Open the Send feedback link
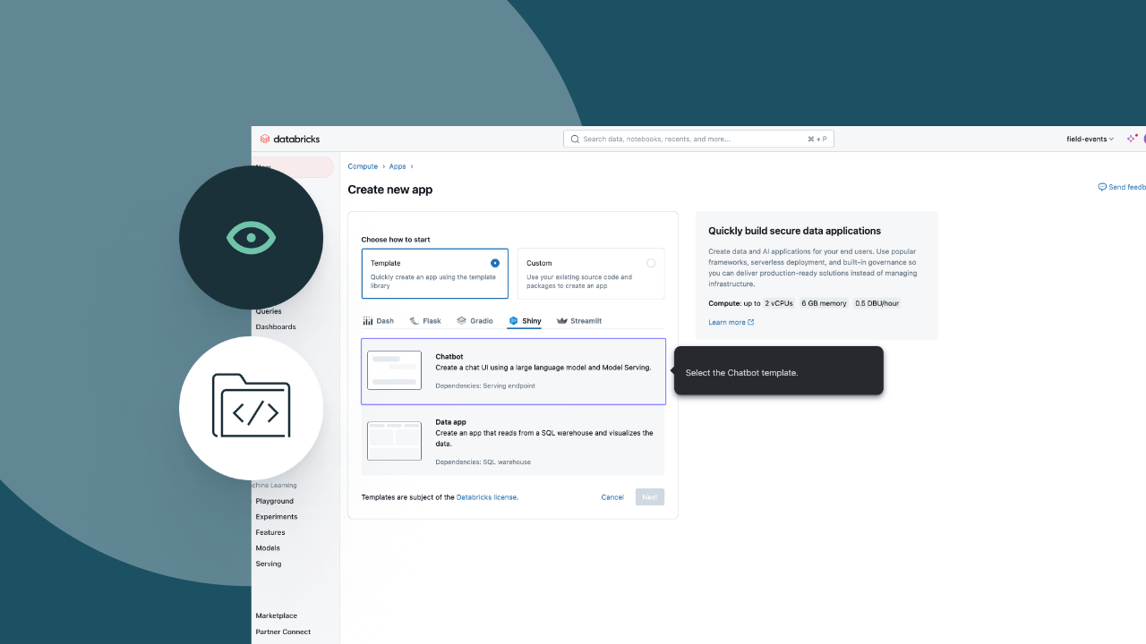 [1122, 187]
